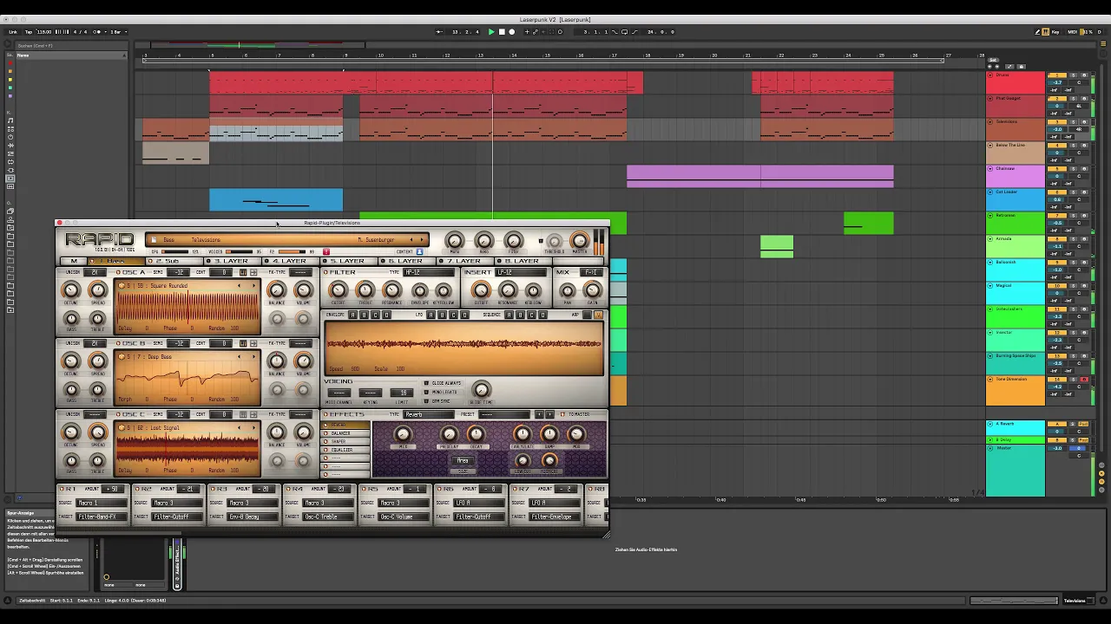Click the Chainsaw pink clip in arrangement
Viewport: 1111px width, 624px height.
(759, 175)
